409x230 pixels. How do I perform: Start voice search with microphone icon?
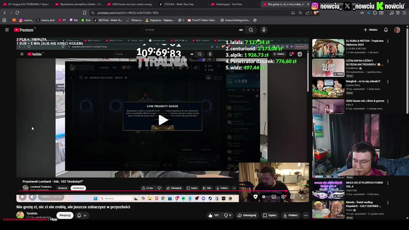(x=264, y=30)
